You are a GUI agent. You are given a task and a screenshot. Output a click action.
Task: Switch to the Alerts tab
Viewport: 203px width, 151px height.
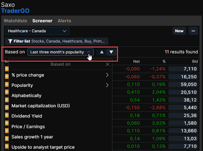click(x=64, y=21)
